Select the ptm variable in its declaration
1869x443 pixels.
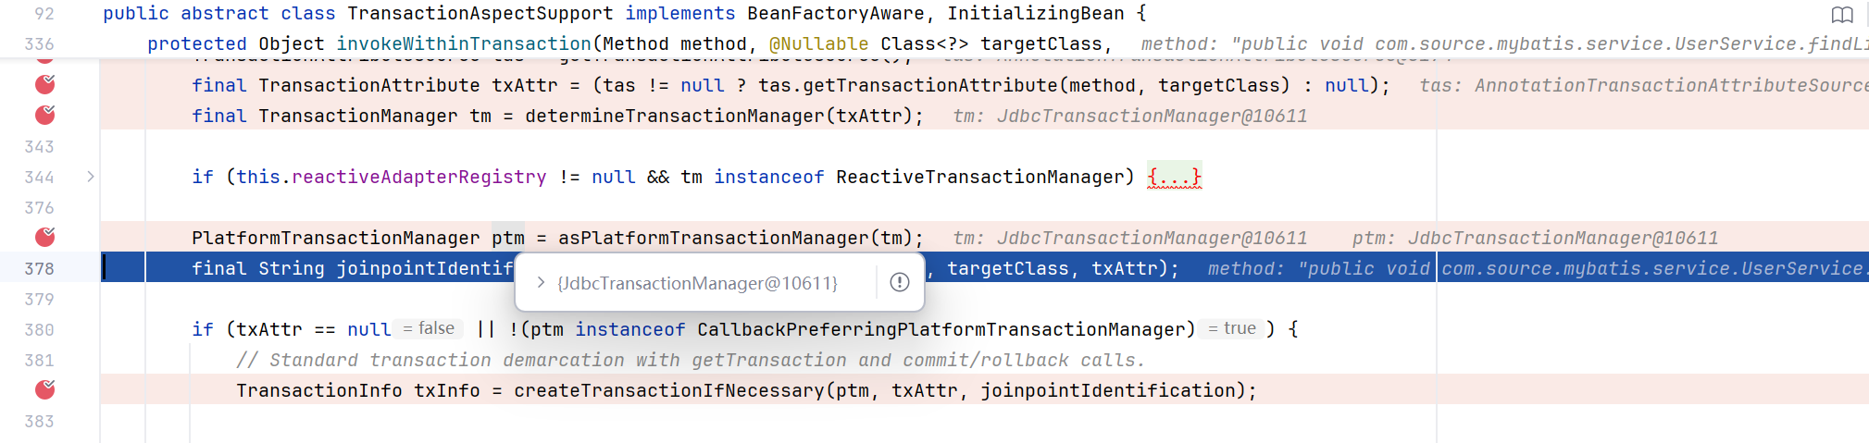click(508, 238)
